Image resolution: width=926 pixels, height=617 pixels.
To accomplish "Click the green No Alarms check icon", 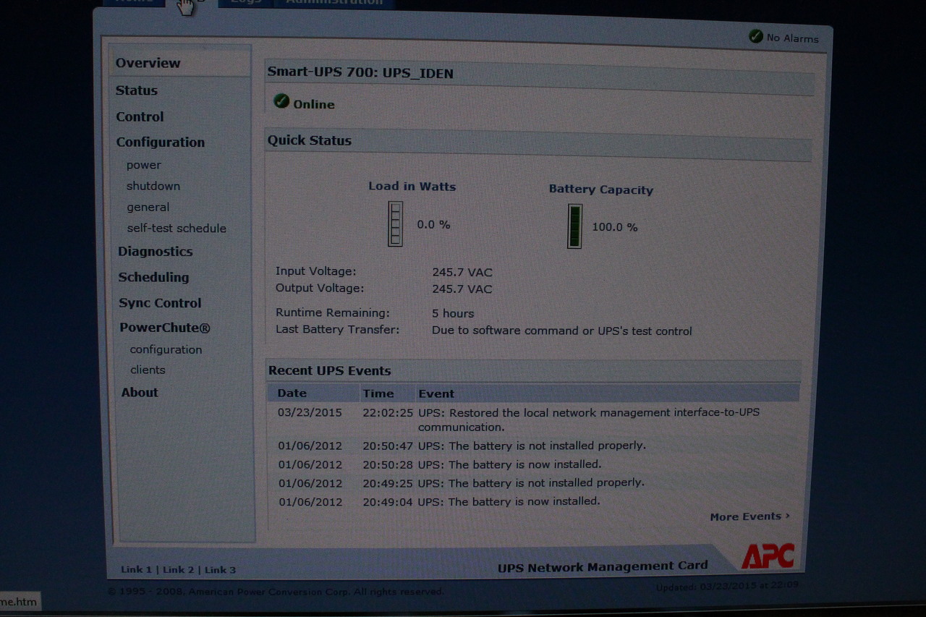I will coord(756,36).
